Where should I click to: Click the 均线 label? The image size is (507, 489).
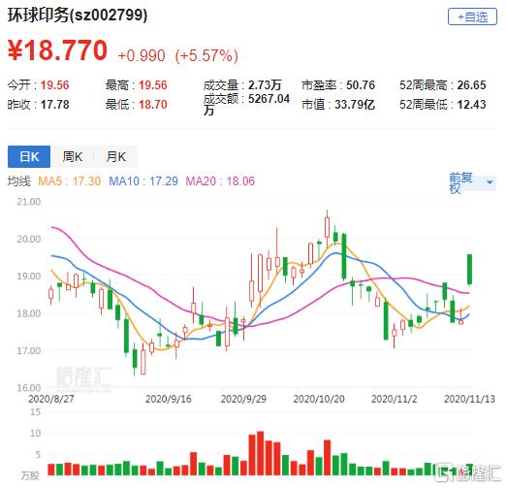pos(19,181)
